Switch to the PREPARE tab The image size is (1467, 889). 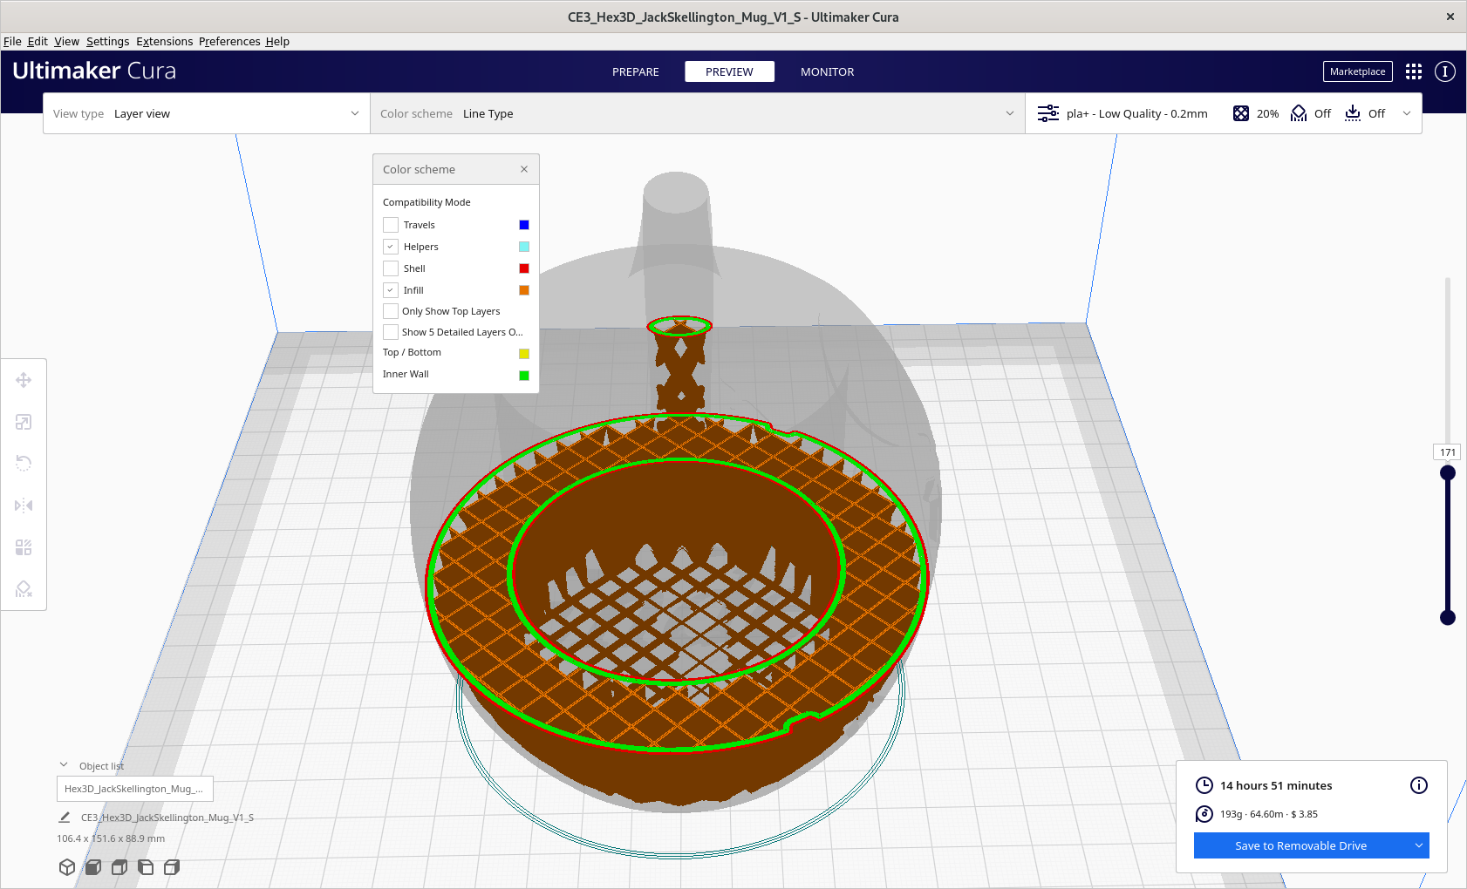click(636, 71)
